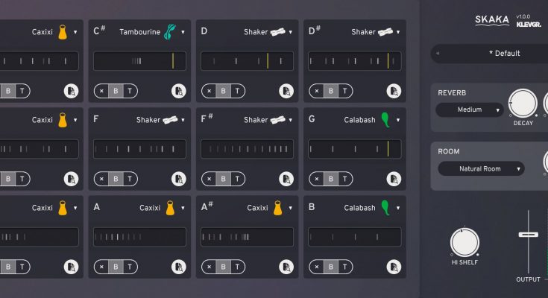Open sample browser on C# Tambourine pad
Image resolution: width=548 pixels, height=298 pixels.
(x=178, y=91)
